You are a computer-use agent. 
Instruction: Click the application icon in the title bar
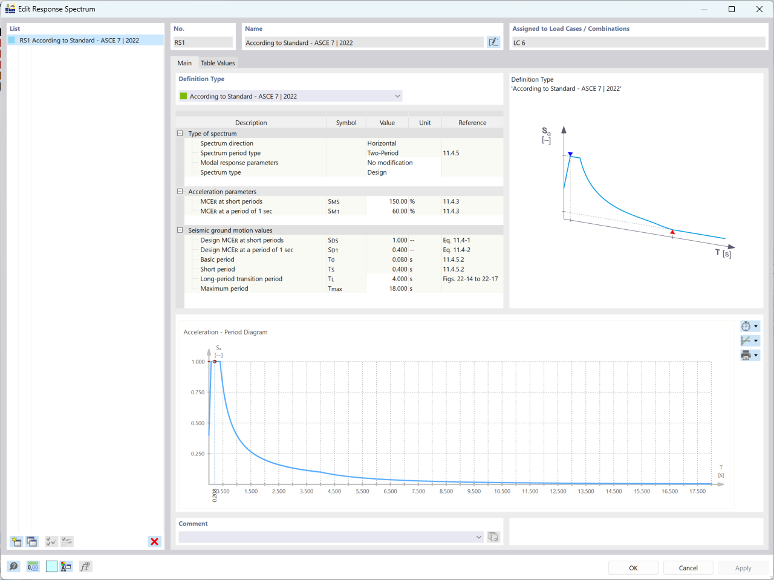click(x=10, y=8)
